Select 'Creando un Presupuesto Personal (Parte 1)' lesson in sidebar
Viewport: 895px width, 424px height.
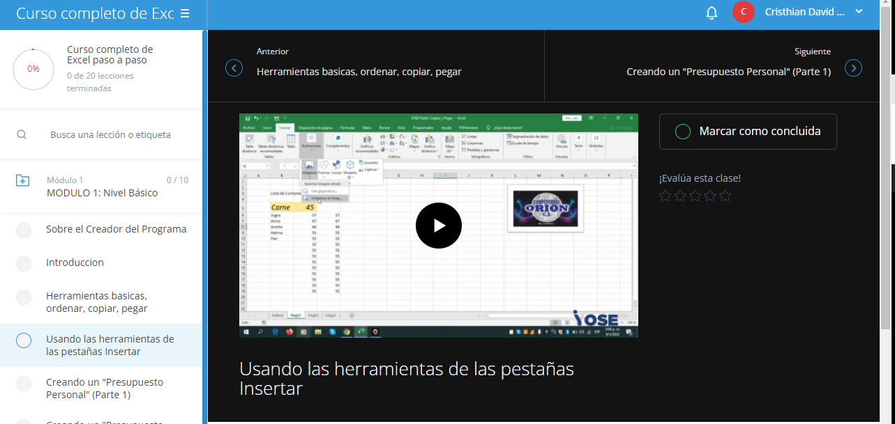[x=105, y=388]
